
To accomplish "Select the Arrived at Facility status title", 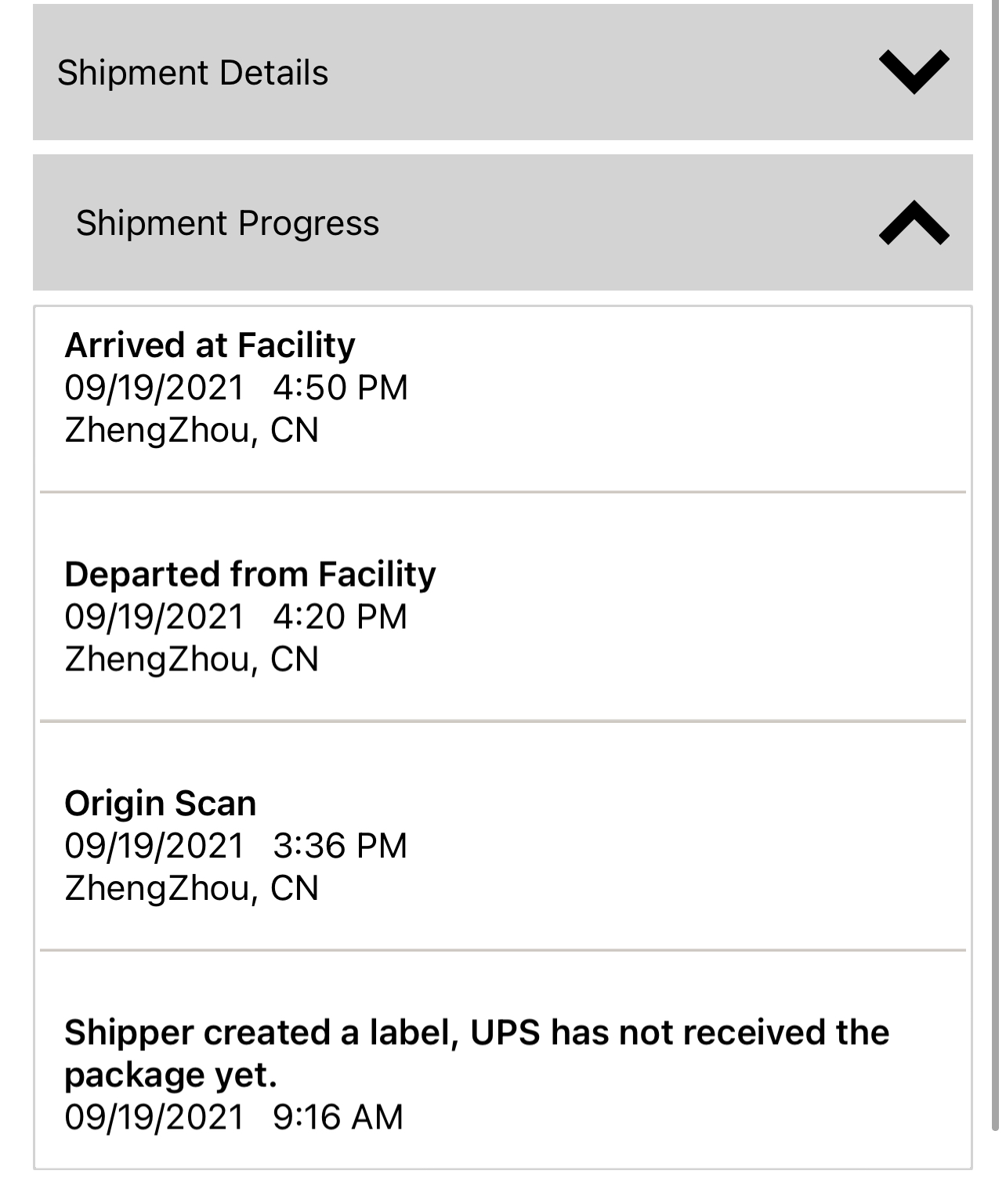I will [x=210, y=345].
